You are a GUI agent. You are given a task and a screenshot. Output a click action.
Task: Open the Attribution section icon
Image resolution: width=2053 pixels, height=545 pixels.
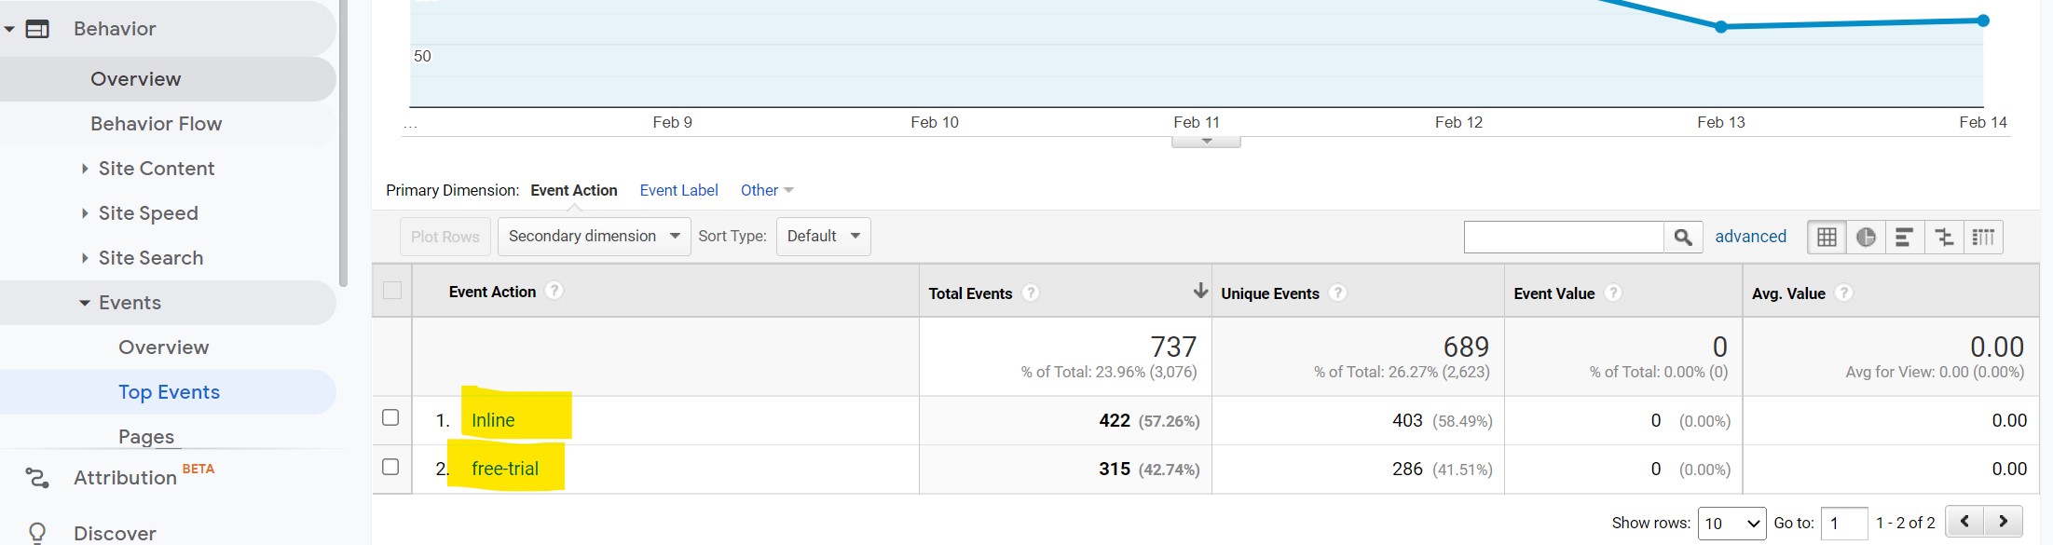pos(37,478)
